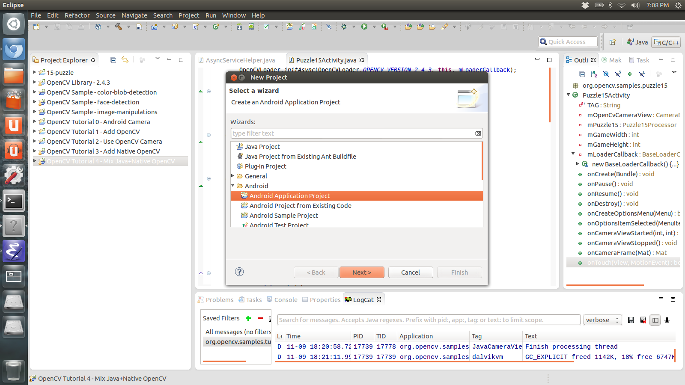Viewport: 685px width, 385px height.
Task: Switch to the C/C++ perspective
Action: tap(666, 42)
